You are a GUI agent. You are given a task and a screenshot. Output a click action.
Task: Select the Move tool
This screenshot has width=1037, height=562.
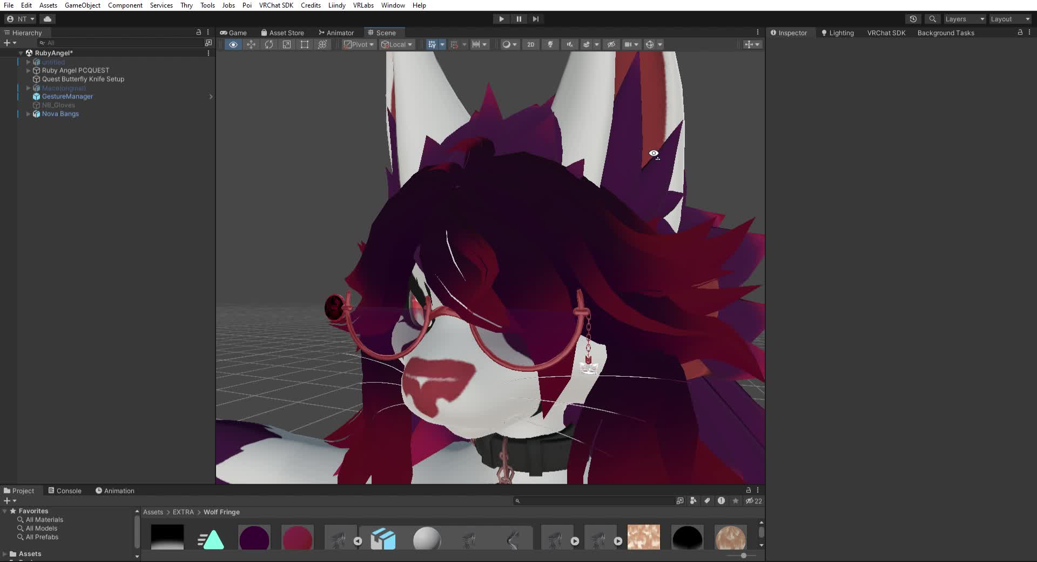pyautogui.click(x=251, y=44)
